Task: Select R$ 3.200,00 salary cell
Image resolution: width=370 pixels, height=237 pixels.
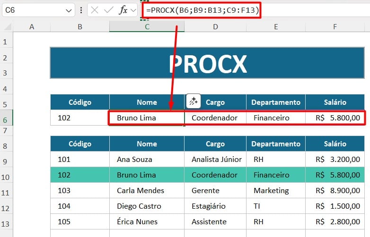Action: click(335, 159)
